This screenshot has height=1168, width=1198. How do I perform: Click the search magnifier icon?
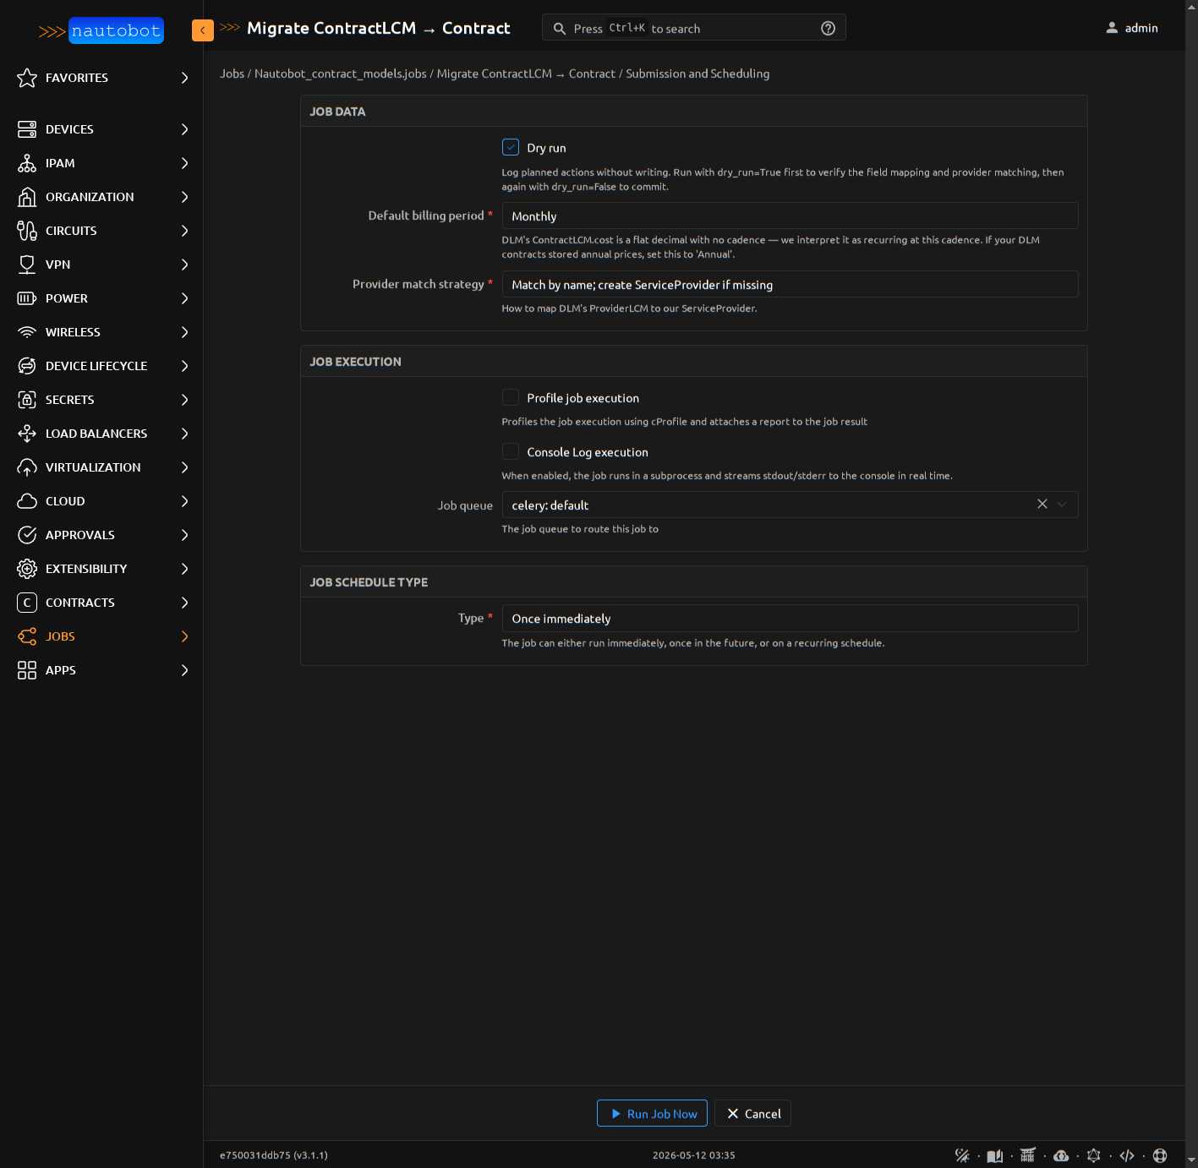pyautogui.click(x=560, y=29)
